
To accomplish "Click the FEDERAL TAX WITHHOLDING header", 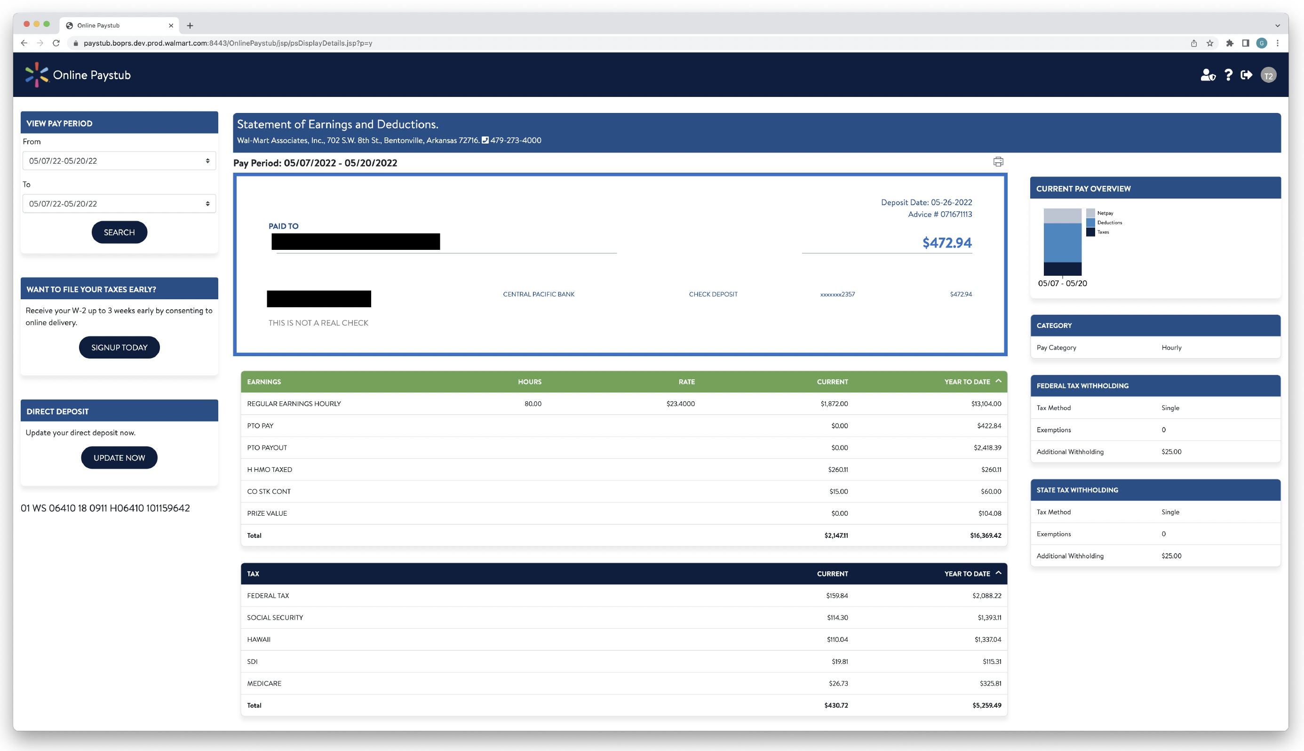I will pyautogui.click(x=1155, y=386).
